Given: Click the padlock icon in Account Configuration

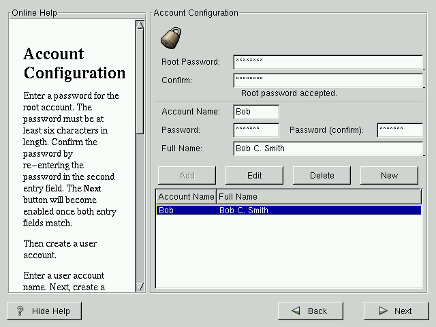Looking at the screenshot, I should [x=170, y=37].
